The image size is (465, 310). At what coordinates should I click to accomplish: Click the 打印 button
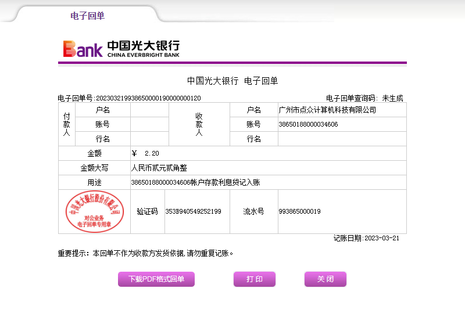pos(255,279)
